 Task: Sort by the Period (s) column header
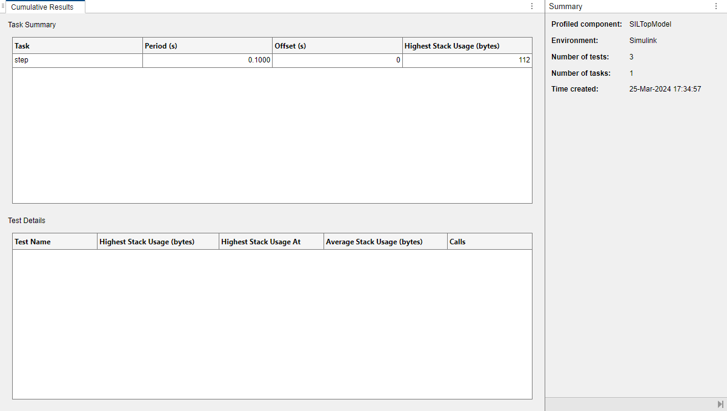click(x=207, y=46)
